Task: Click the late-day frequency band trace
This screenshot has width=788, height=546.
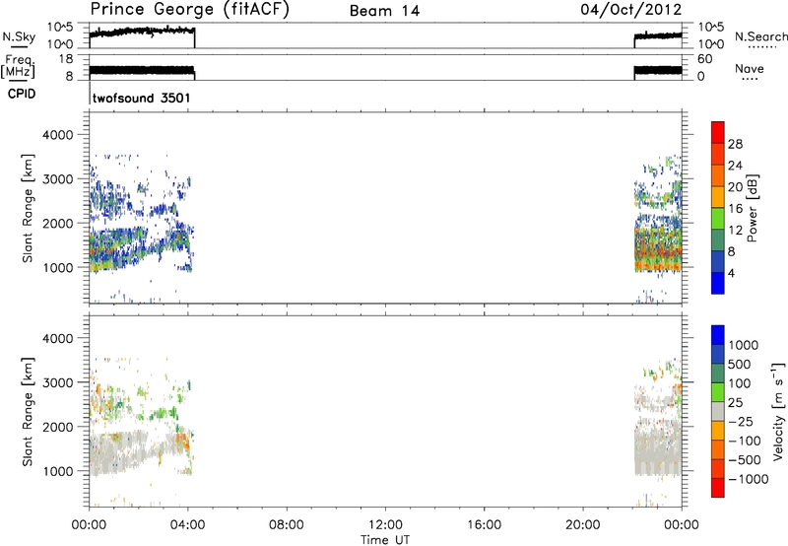Action: (658, 70)
